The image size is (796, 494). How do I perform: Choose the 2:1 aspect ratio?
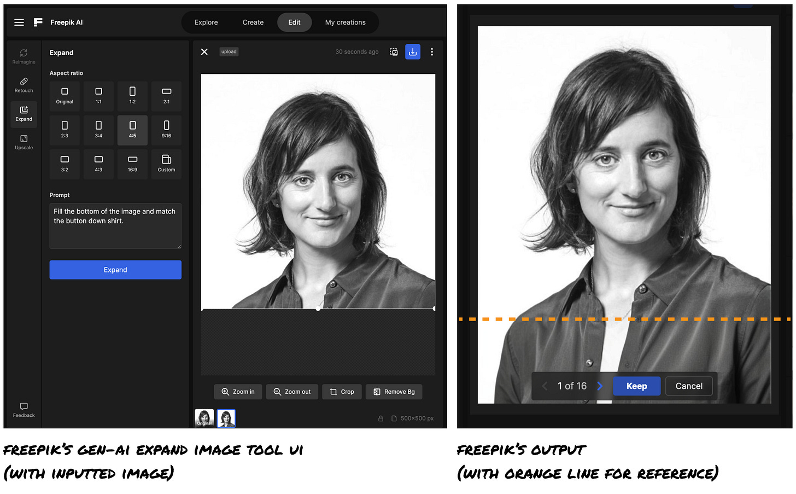pyautogui.click(x=166, y=96)
